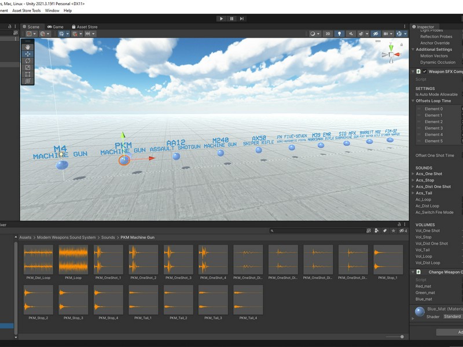Expand the Acs_Tail array

(x=413, y=193)
